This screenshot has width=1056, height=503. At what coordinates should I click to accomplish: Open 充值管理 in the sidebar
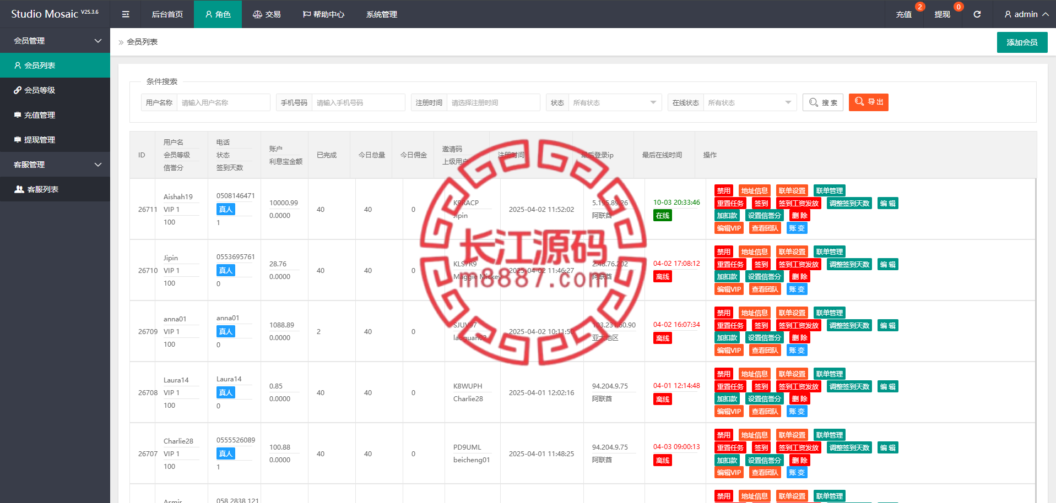(x=55, y=115)
